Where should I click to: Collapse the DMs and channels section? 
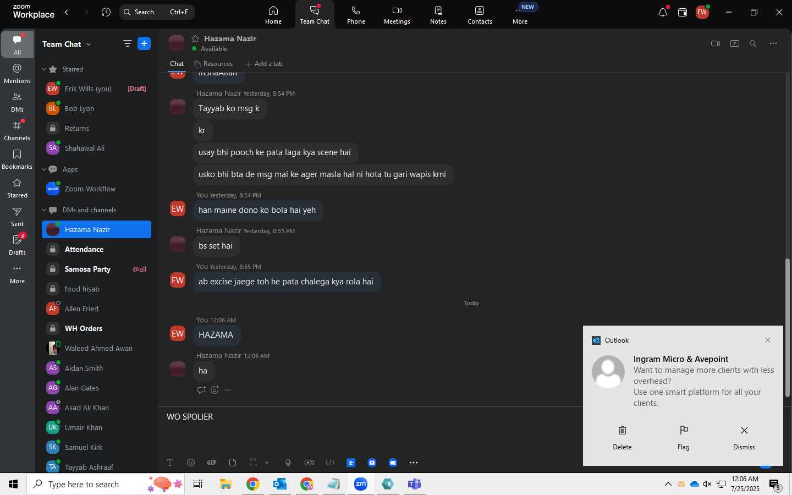coord(44,210)
